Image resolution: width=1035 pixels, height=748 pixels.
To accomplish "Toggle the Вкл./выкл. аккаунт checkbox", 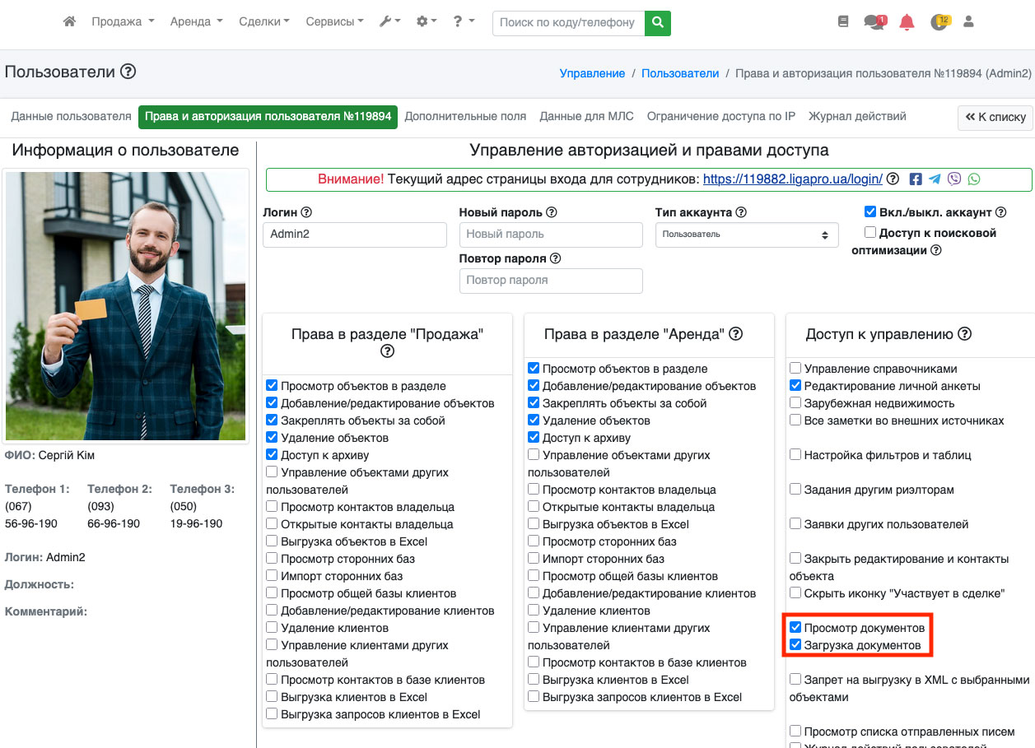I will click(870, 212).
